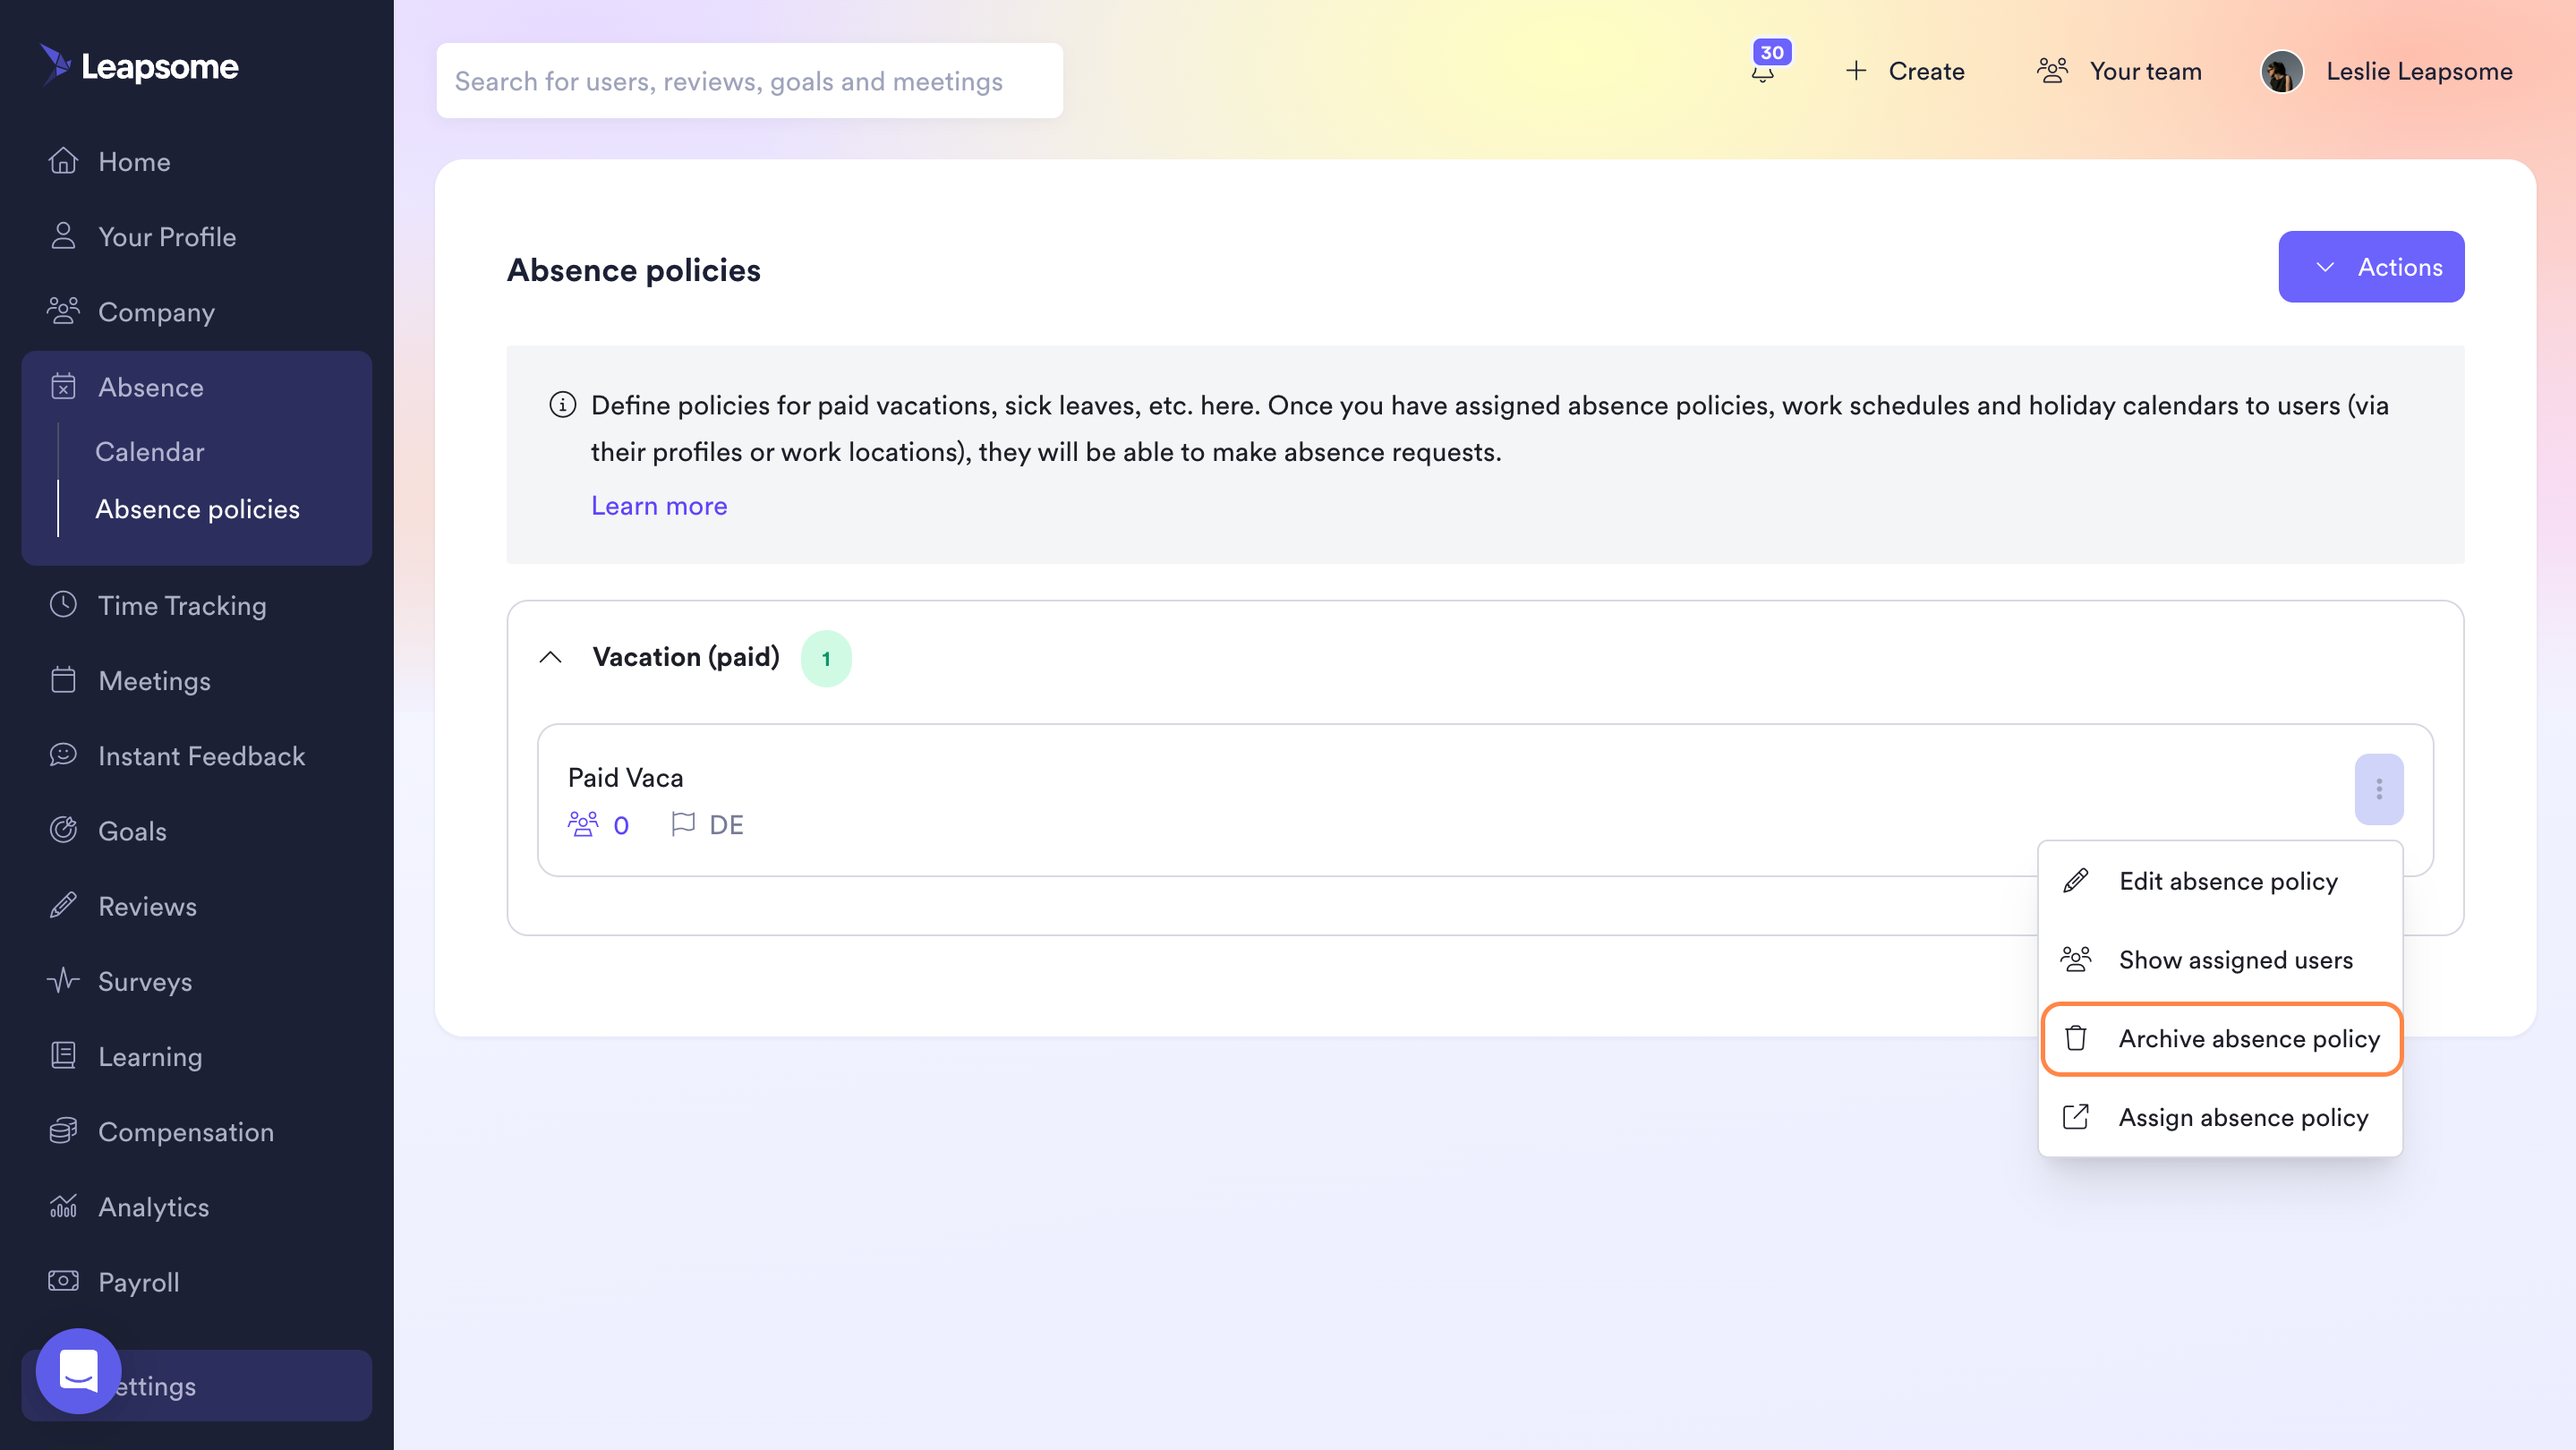Image resolution: width=2576 pixels, height=1450 pixels.
Task: Click the Create button
Action: coord(1903,70)
